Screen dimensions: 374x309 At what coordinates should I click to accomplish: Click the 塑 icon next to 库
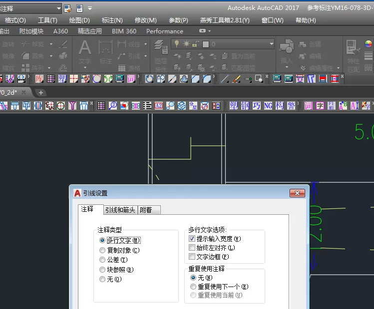(x=62, y=79)
